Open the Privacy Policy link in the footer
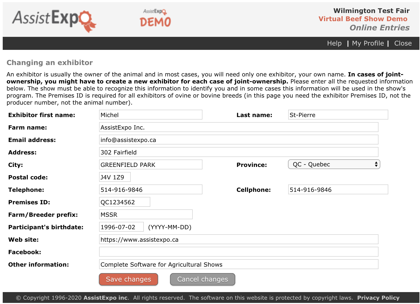This screenshot has height=304, width=420. [x=378, y=298]
